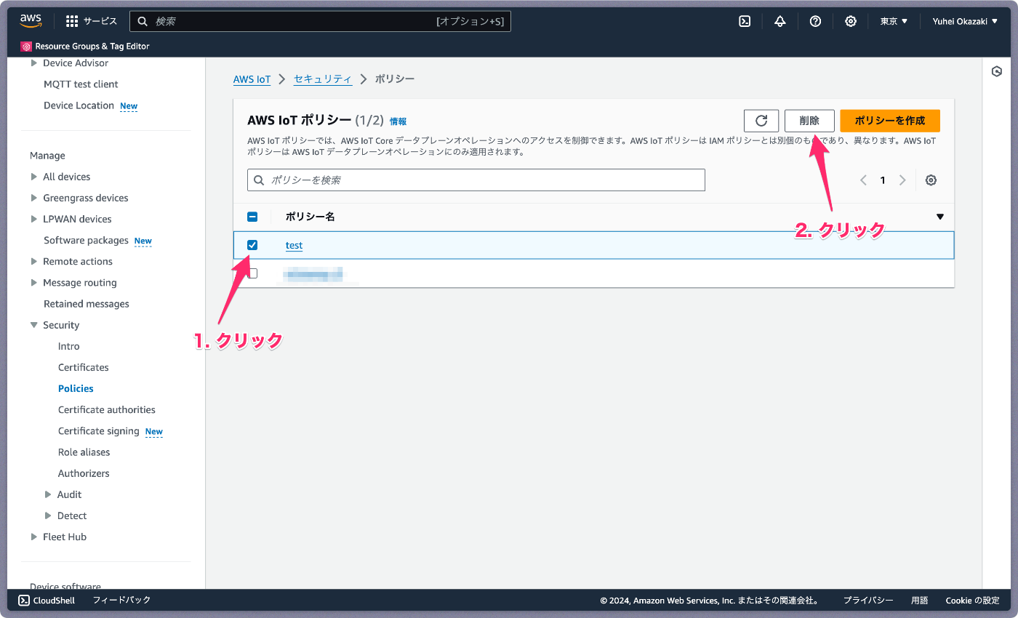Open Authorizers page

84,473
